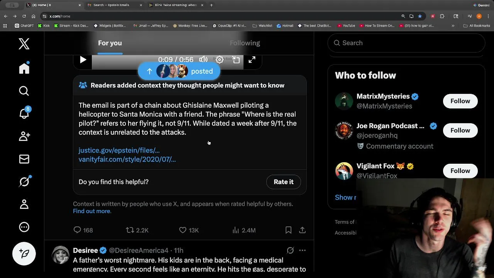Click Rate it button
Screen dimensions: 494x278
coord(284,182)
